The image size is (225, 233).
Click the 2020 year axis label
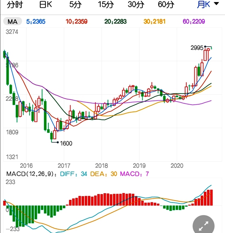coord(177,166)
